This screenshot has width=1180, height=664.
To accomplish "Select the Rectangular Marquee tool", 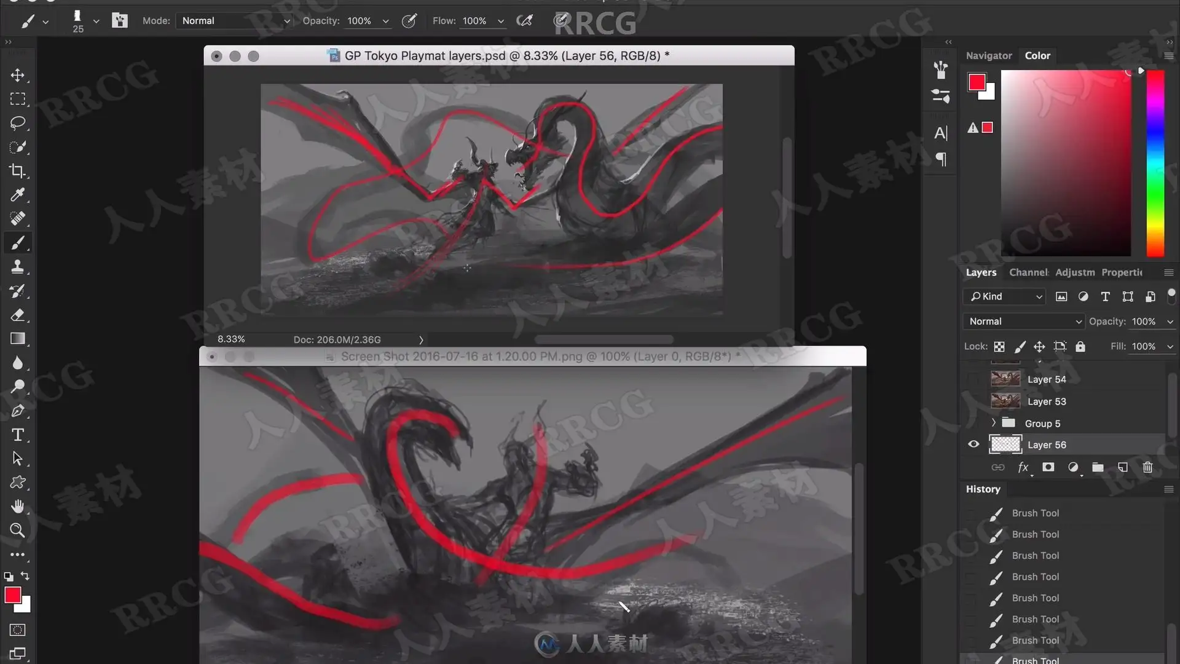I will (x=17, y=99).
